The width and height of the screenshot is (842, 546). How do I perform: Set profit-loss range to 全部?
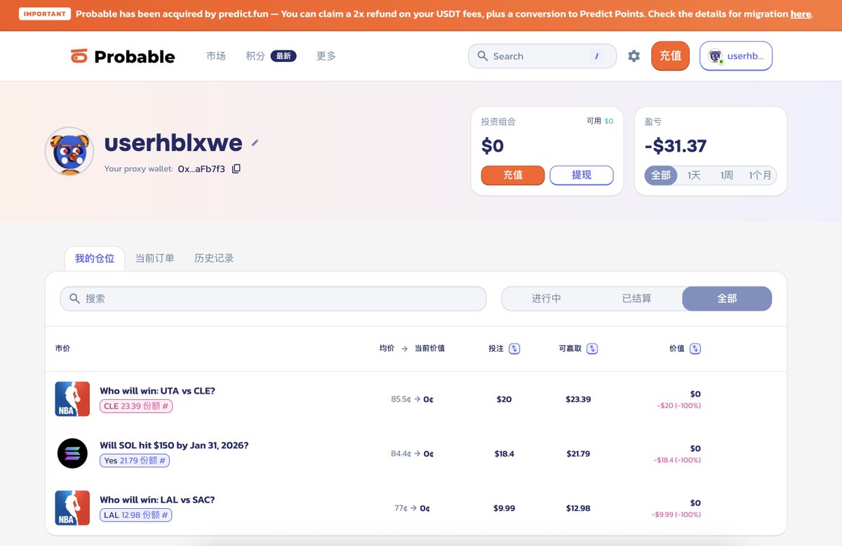pyautogui.click(x=661, y=175)
